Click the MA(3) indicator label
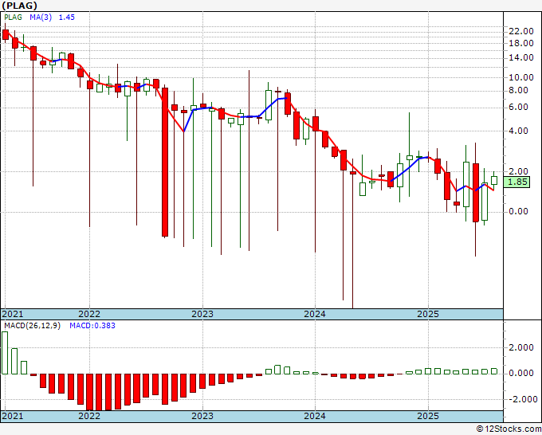 [41, 18]
